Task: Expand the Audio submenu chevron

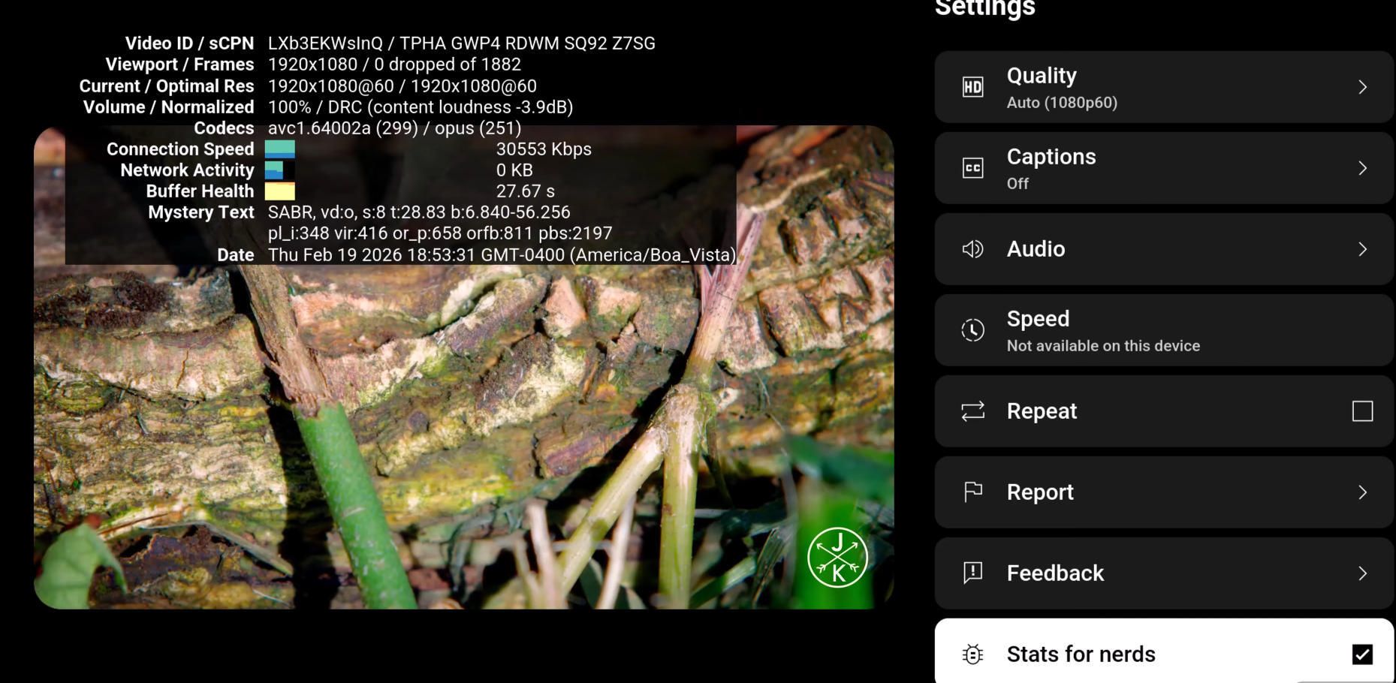Action: (x=1362, y=249)
